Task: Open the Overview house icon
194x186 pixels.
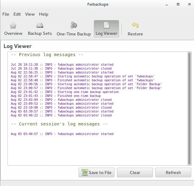Action: (13, 25)
